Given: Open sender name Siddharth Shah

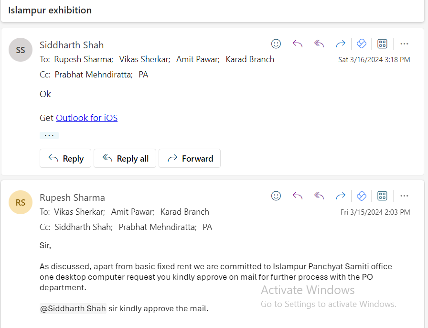Looking at the screenshot, I should (x=72, y=45).
